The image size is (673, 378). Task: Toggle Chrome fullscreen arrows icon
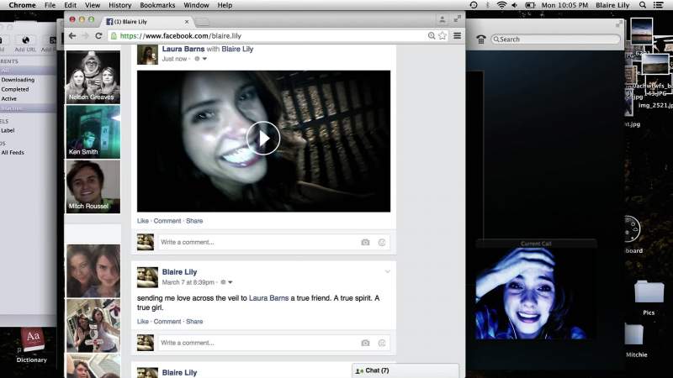pos(458,18)
